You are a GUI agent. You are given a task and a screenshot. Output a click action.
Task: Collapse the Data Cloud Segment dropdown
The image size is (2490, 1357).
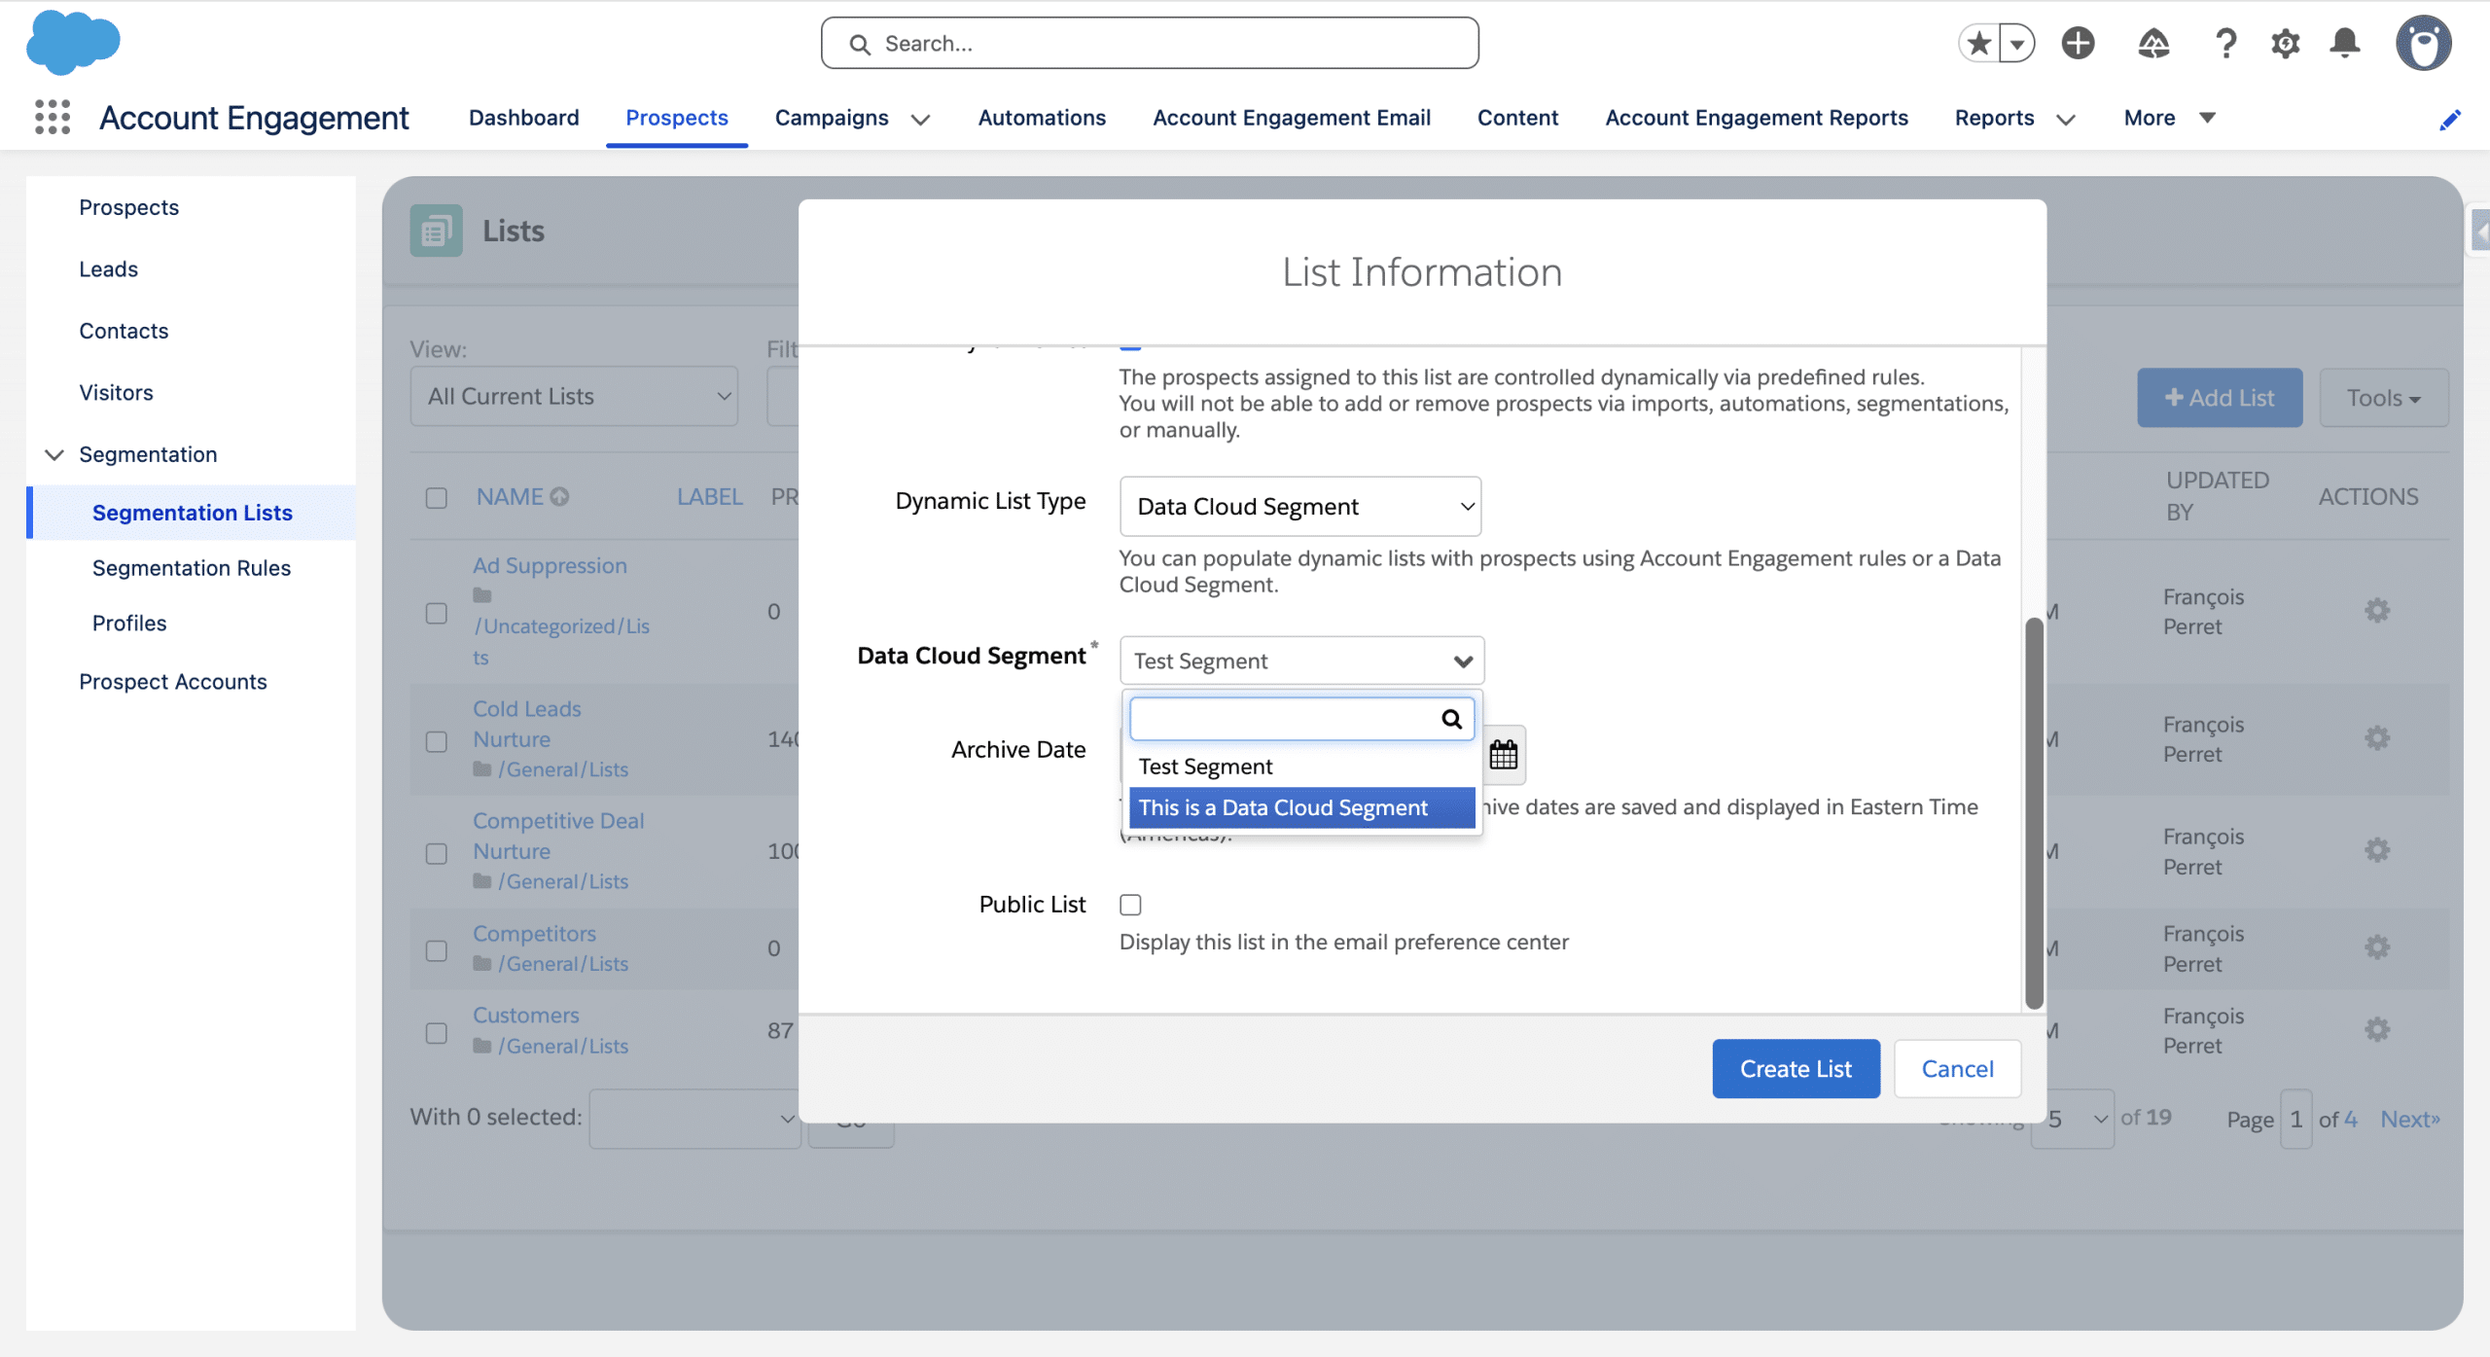[1301, 661]
